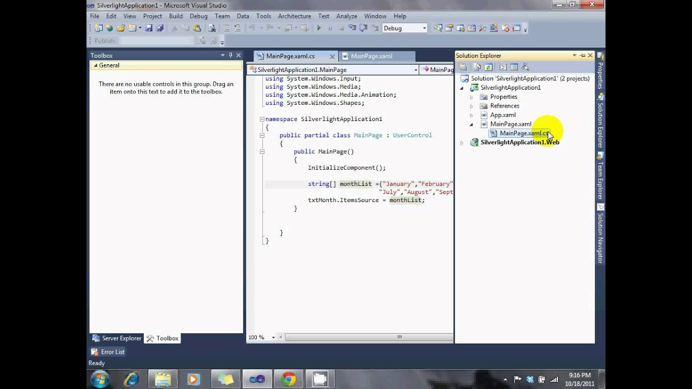Select the Solution 'SilverlightApplication1' root node
692x389 pixels.
[530, 78]
